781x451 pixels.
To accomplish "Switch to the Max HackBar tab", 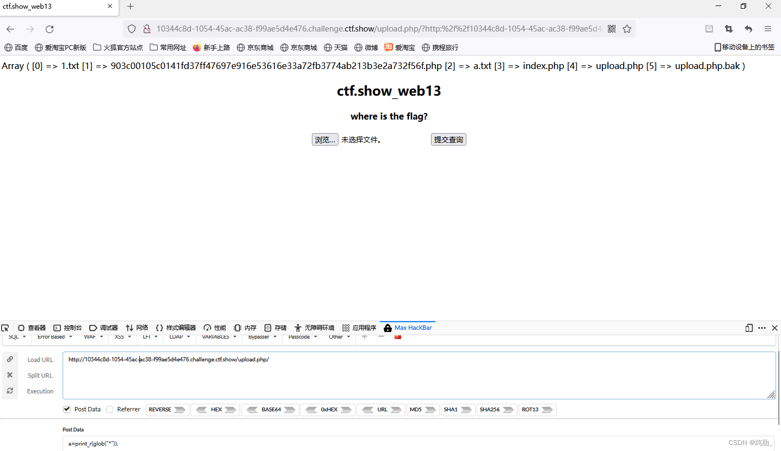I will click(x=407, y=328).
